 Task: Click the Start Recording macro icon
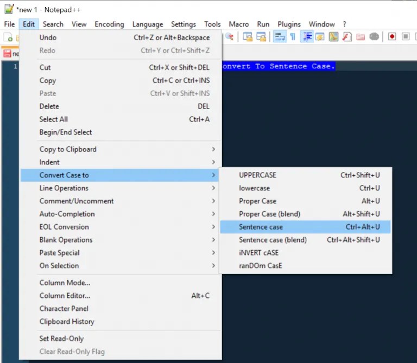click(x=392, y=37)
